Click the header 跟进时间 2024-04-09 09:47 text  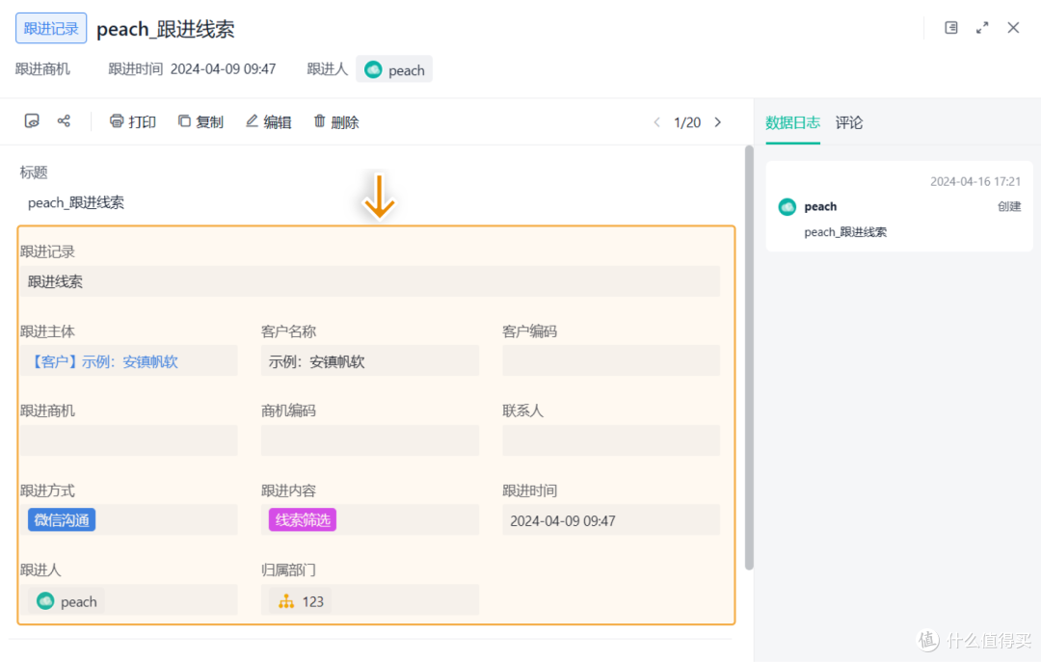[192, 69]
